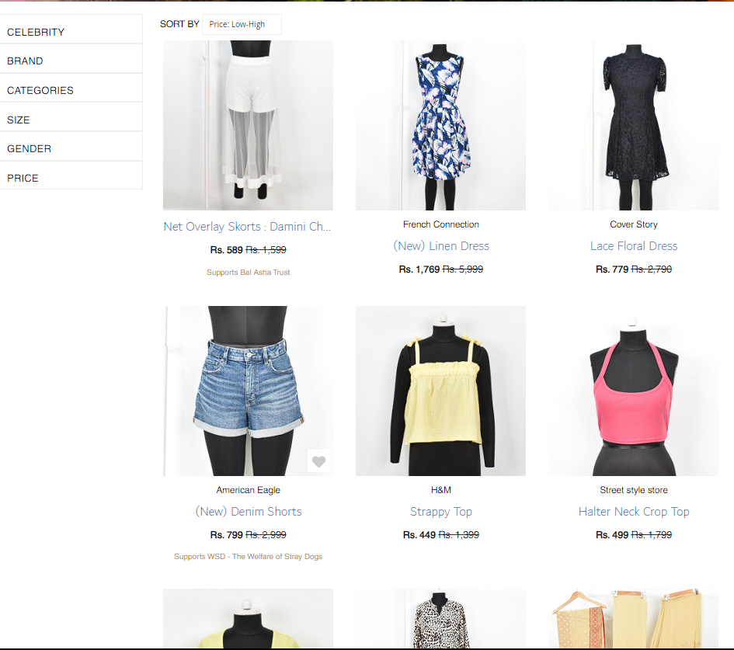The image size is (734, 650).
Task: Click the H&M brand label
Action: (x=441, y=490)
